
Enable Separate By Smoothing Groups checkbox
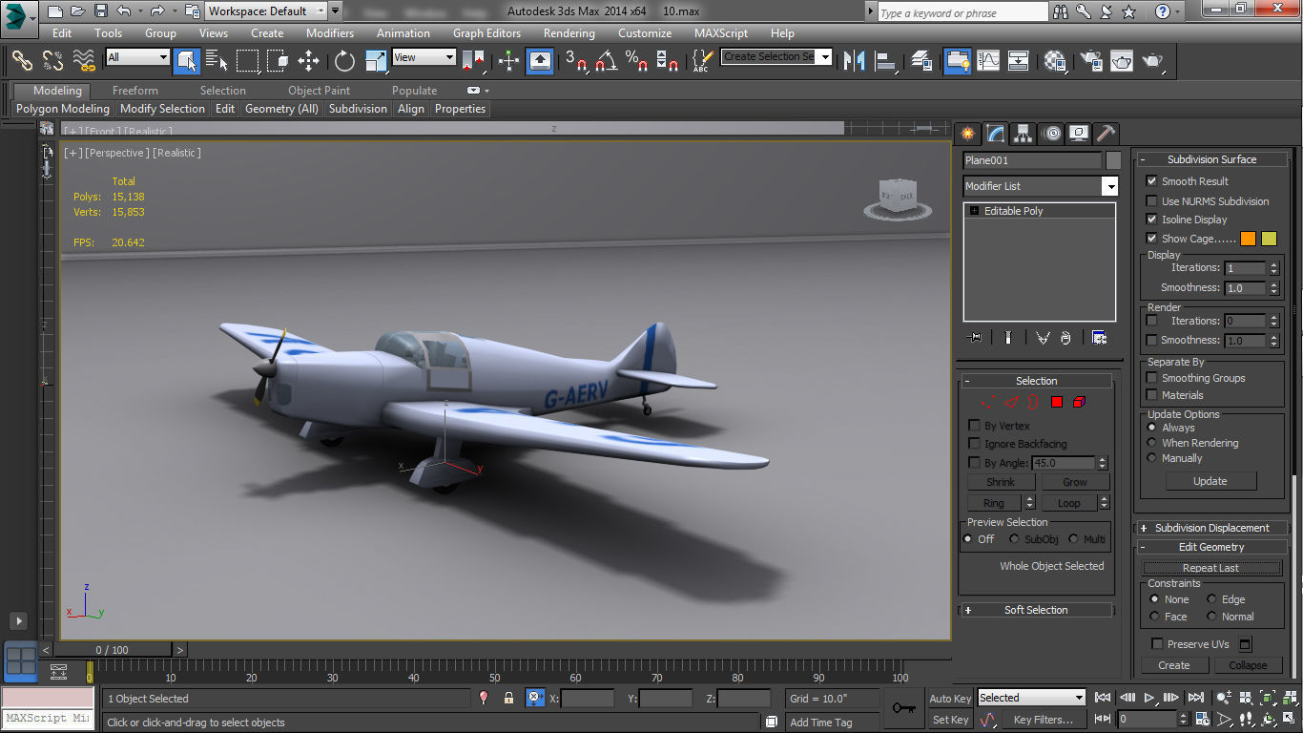1151,378
